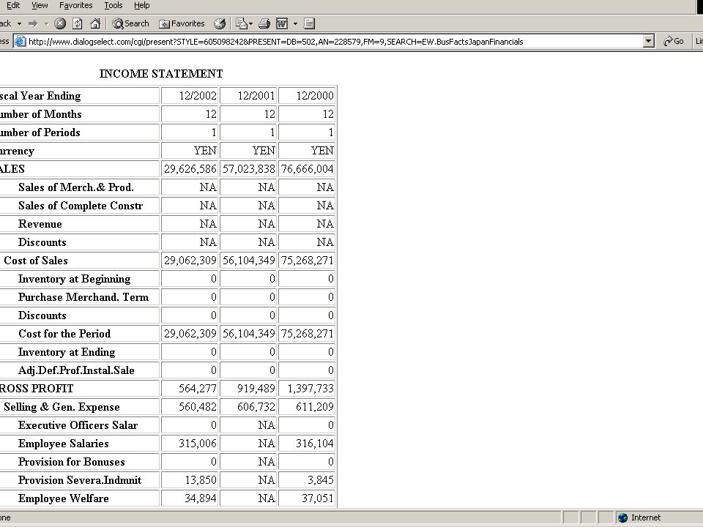Click the INCOME STATEMENT heading

pos(161,73)
